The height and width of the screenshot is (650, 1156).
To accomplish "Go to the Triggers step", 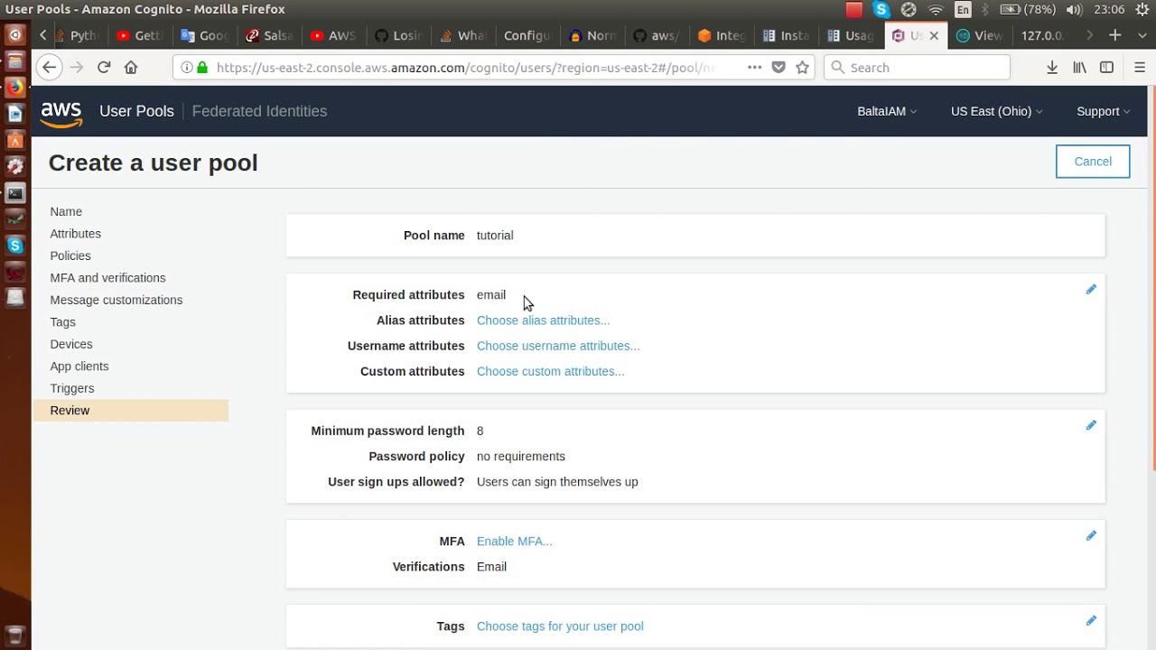I will 72,388.
